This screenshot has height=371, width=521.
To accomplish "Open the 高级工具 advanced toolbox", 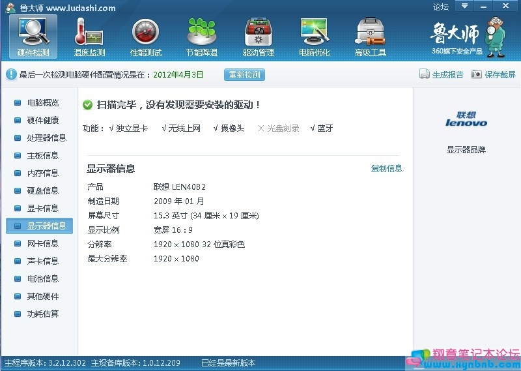I will [370, 37].
